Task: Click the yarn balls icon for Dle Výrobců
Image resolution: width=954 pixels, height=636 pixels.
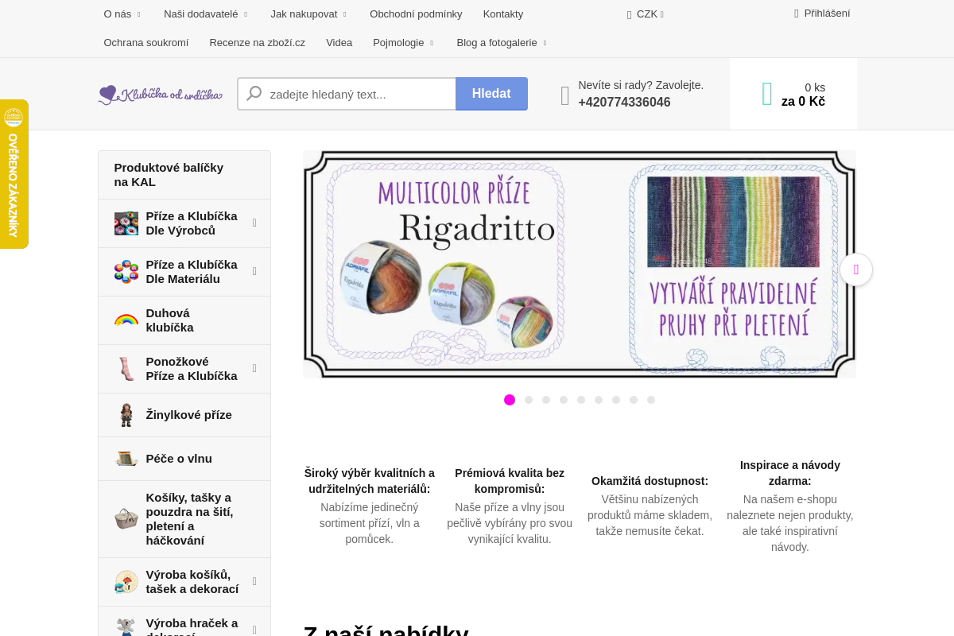Action: pos(126,223)
